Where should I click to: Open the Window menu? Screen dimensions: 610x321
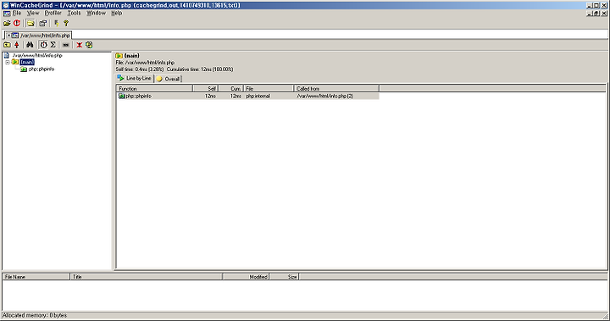point(96,14)
